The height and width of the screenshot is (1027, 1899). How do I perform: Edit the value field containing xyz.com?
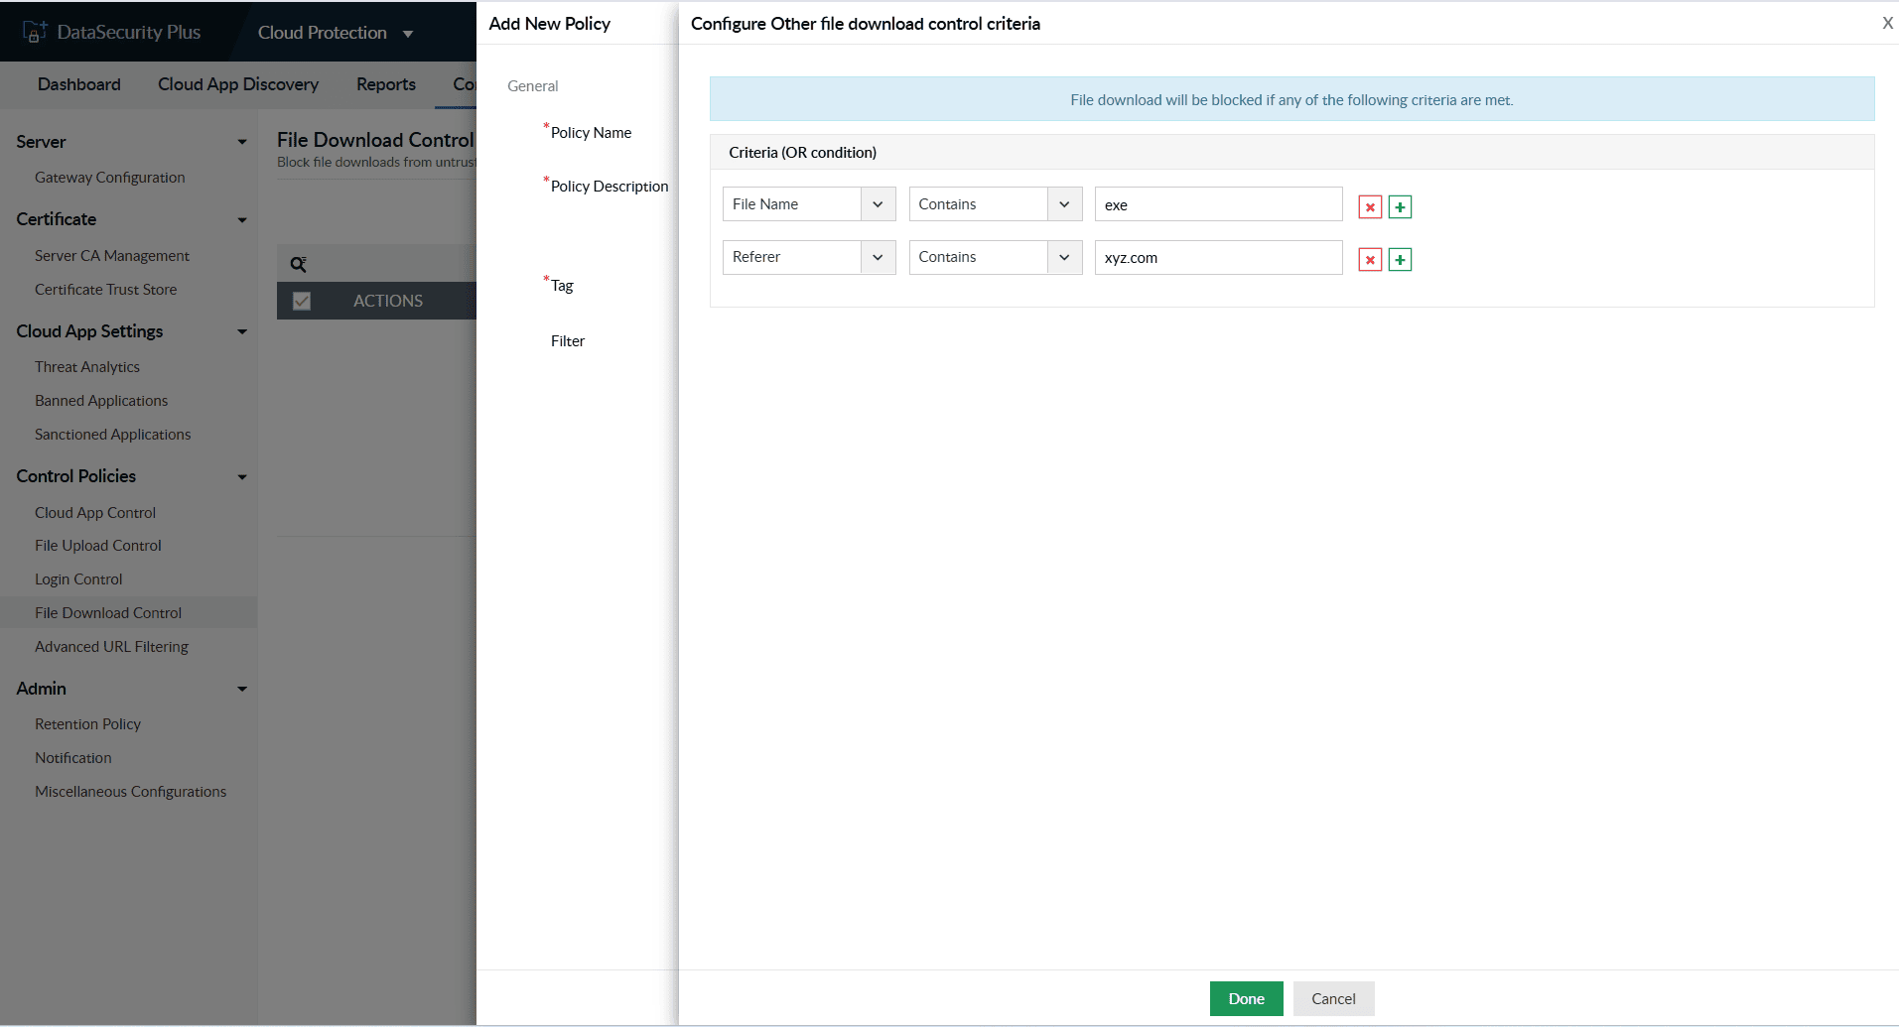1218,257
